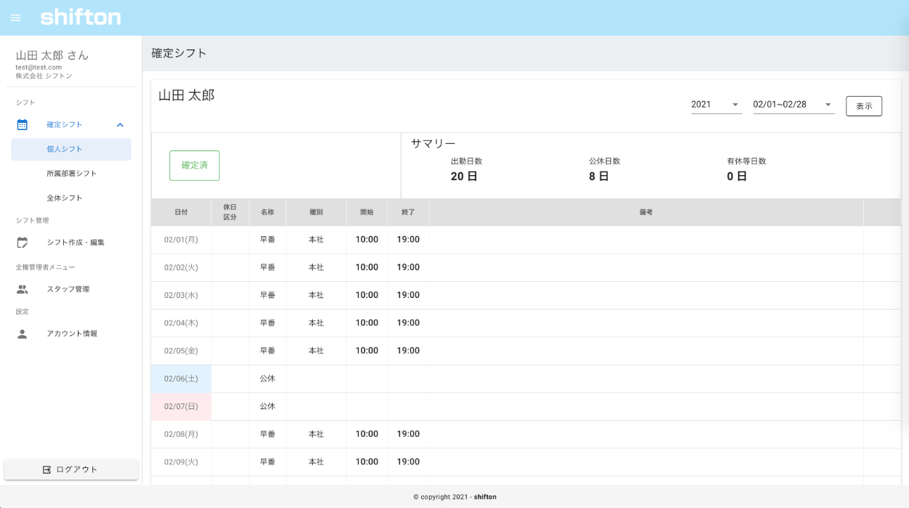Click the アカウント情報 person icon
Viewport: 909px width, 508px height.
point(23,334)
